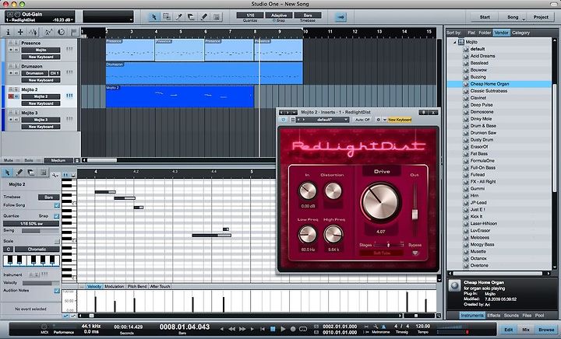Toggle the Loop button in the transport
The height and width of the screenshot is (339, 561).
[303, 329]
